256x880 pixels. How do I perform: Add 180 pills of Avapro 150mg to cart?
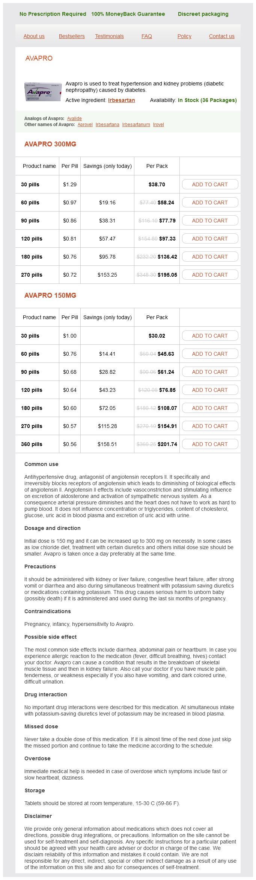210,408
